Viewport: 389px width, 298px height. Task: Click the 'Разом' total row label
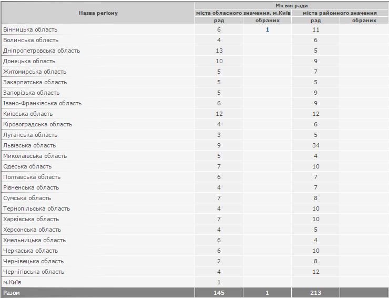coord(12,293)
